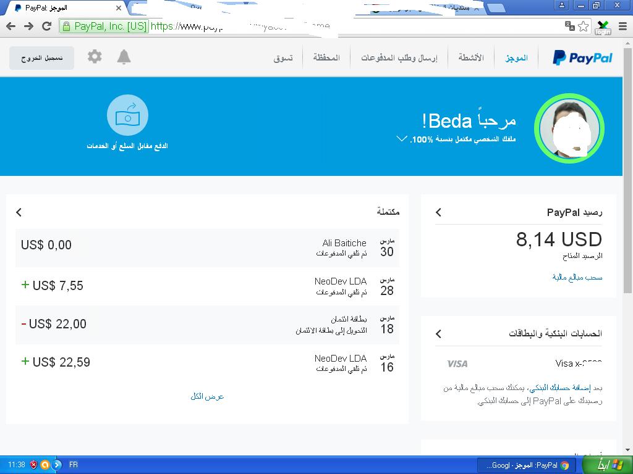Image resolution: width=633 pixels, height=474 pixels.
Task: Click the taskbar clock showing 11:38
Action: pyautogui.click(x=17, y=465)
